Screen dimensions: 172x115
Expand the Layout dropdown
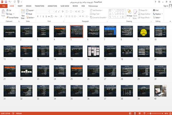coord(30,10)
